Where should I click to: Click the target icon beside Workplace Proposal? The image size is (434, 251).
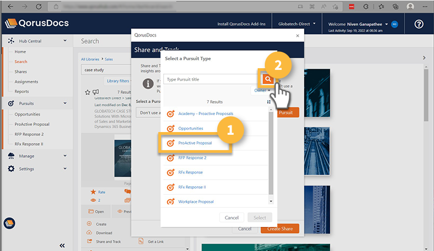click(x=171, y=201)
